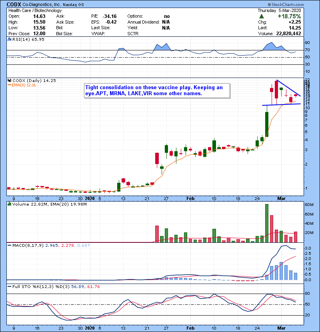
Task: Click the CODX (Daily) candlestick legend icon
Action: [x=9, y=80]
